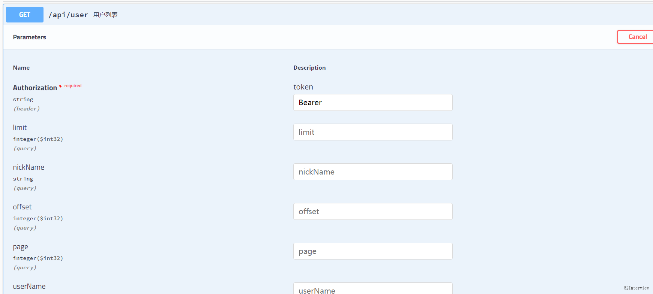Click 'integer($int32)' type under limit
The image size is (653, 294).
(38, 139)
